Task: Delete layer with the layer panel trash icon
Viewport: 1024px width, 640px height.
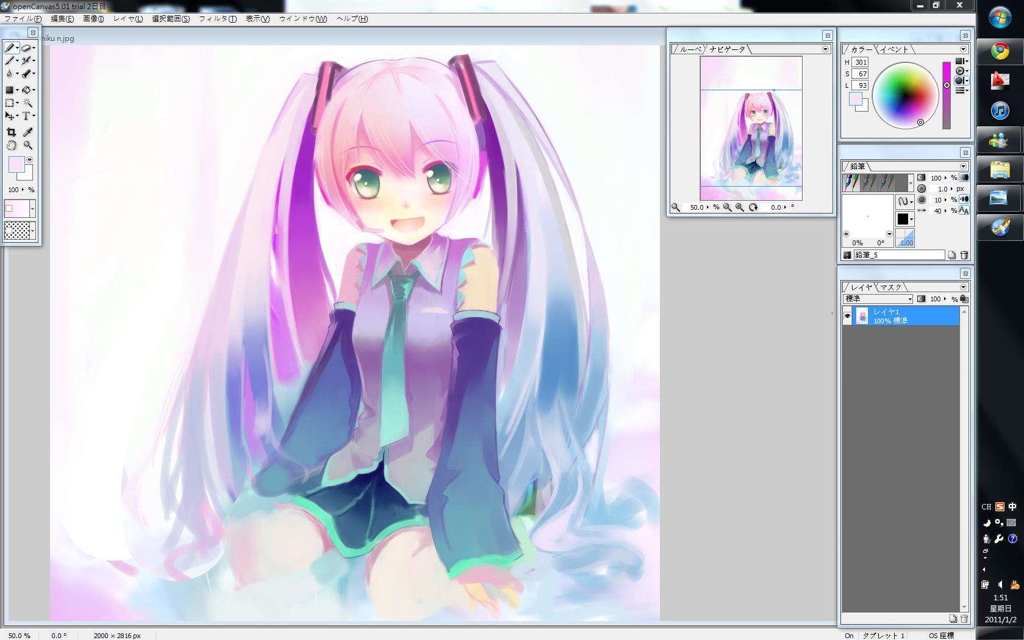Action: tap(964, 619)
